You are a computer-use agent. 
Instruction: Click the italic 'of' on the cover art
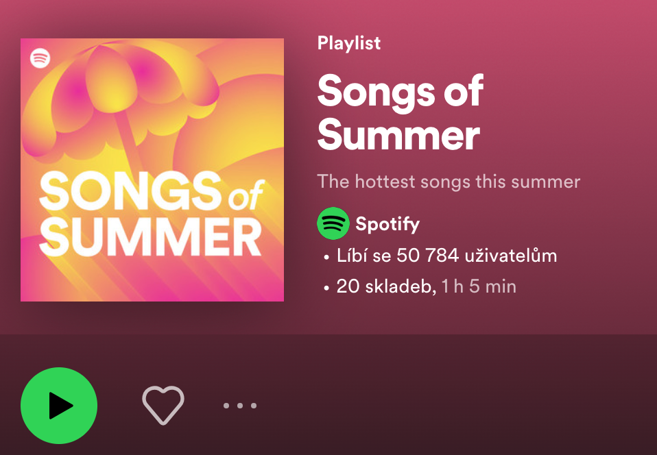coord(247,195)
